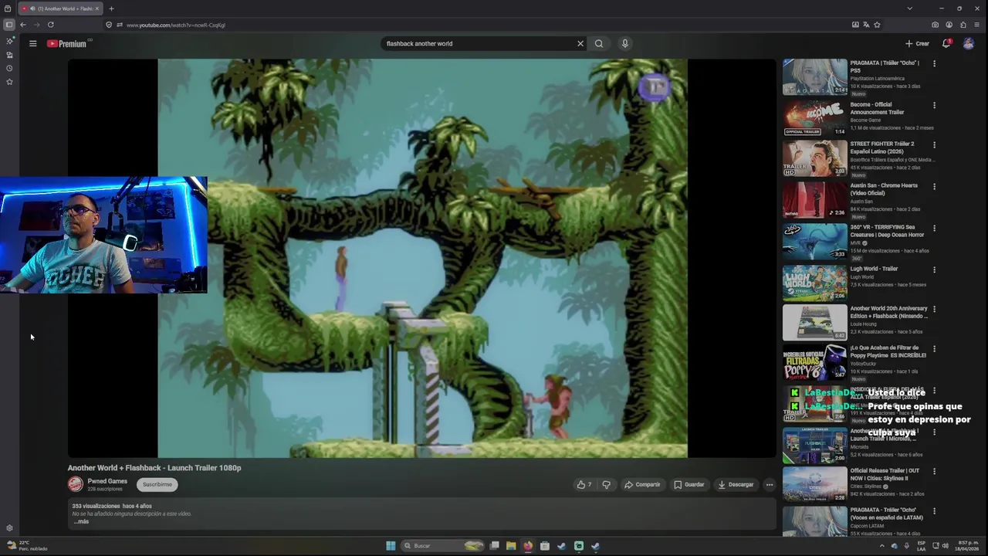Image resolution: width=988 pixels, height=556 pixels.
Task: Open File Explorer from the taskbar
Action: pos(511,546)
